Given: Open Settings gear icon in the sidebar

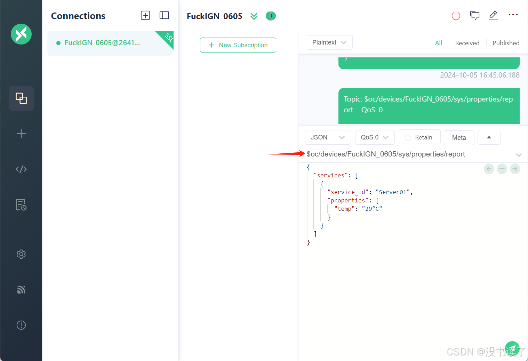Looking at the screenshot, I should point(21,254).
